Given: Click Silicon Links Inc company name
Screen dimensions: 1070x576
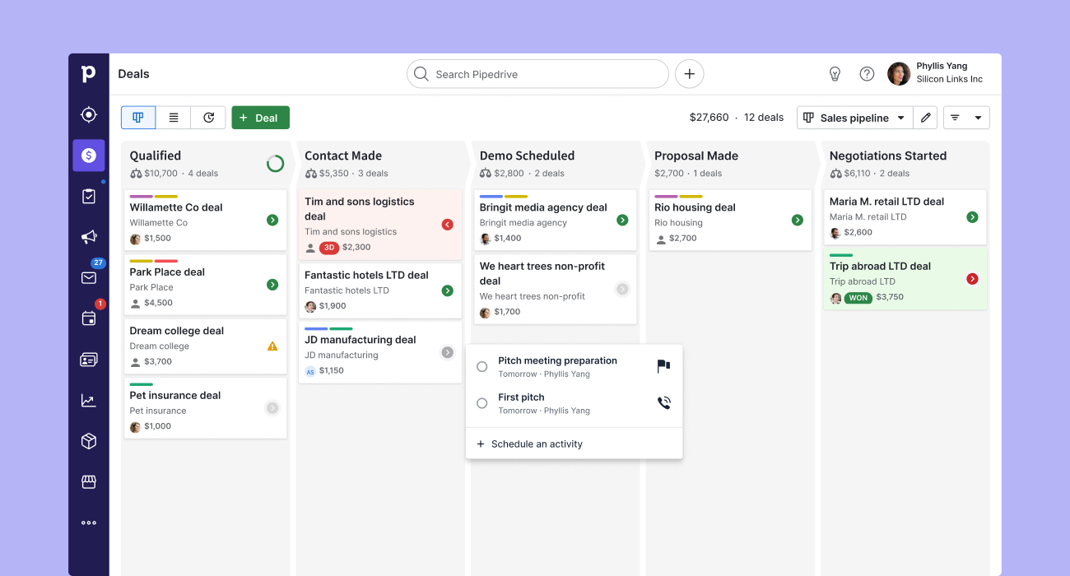Looking at the screenshot, I should (x=950, y=80).
